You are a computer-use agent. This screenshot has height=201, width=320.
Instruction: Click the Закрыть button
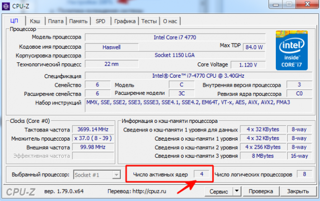pos(298,191)
